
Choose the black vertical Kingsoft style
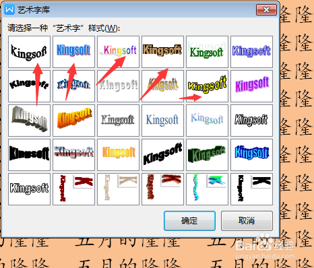tap(251, 189)
